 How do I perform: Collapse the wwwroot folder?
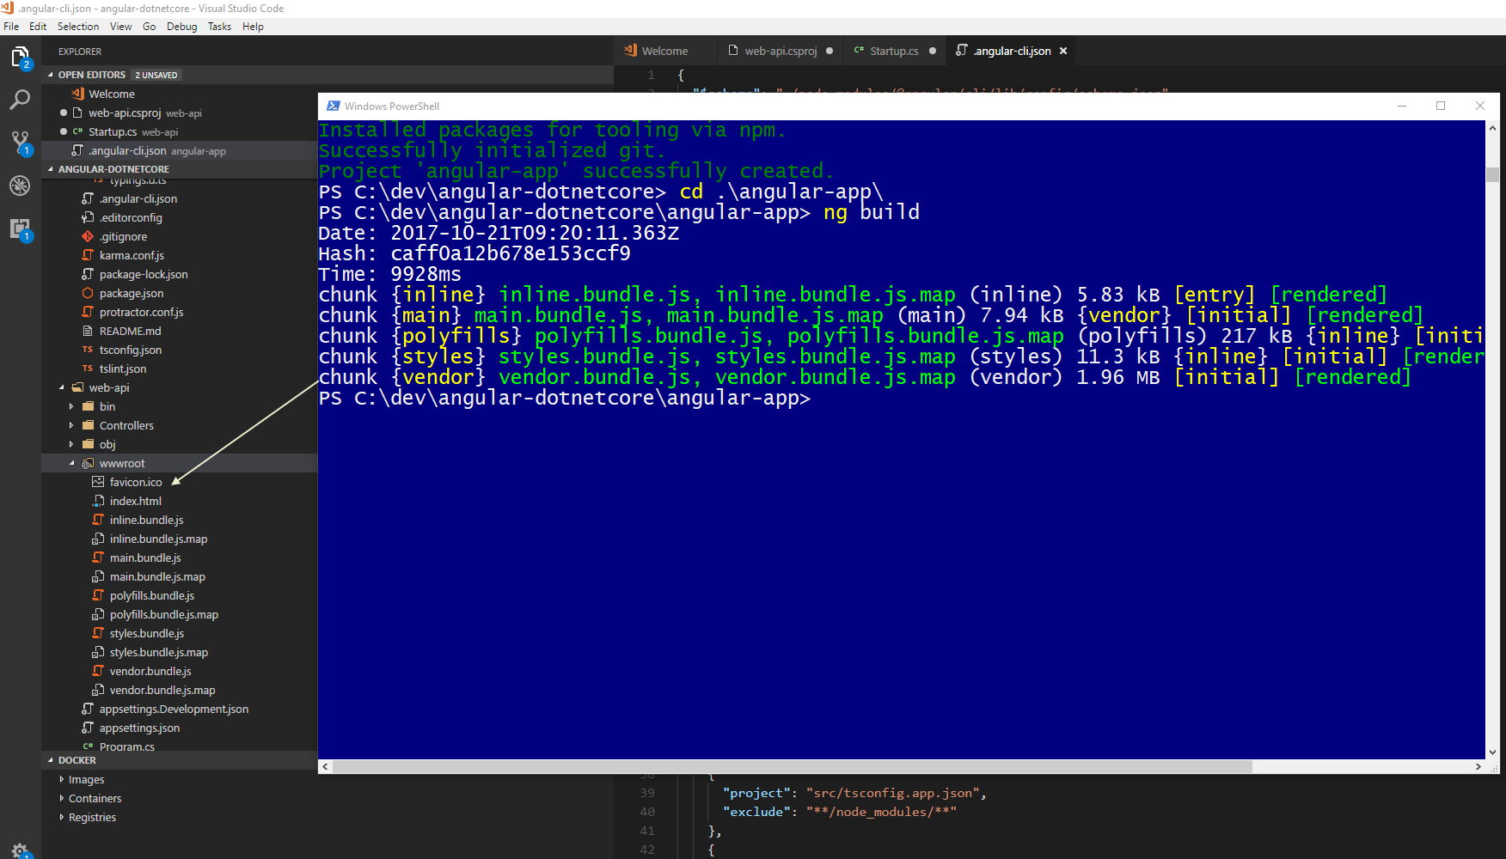71,463
